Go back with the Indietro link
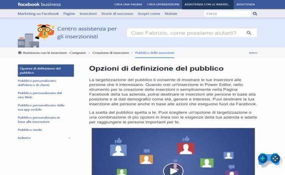Image resolution: width=285 pixels, height=175 pixels. pos(24,138)
